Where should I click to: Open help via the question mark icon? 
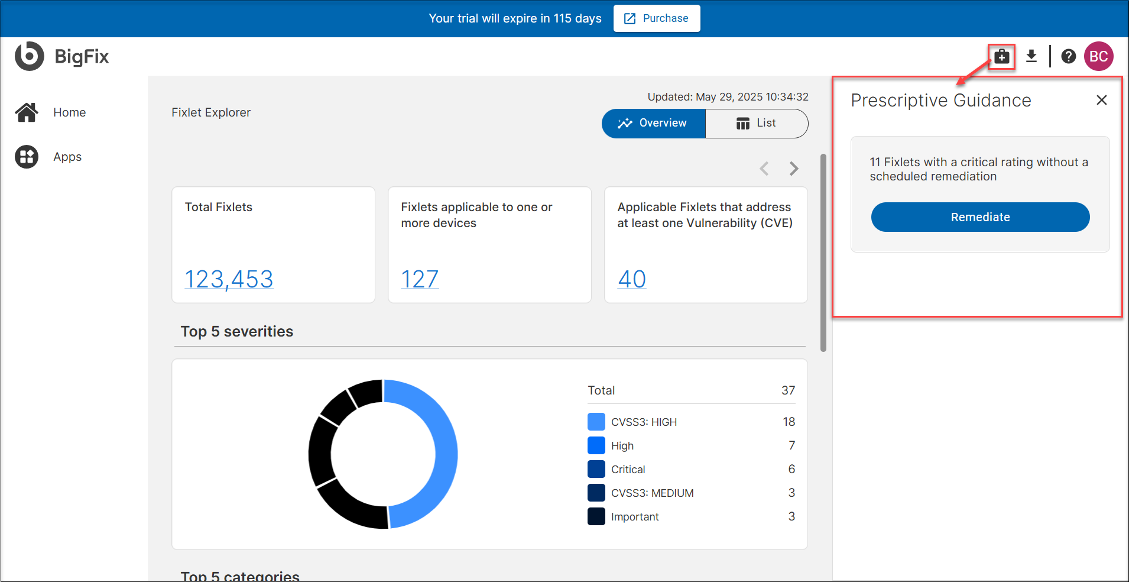pyautogui.click(x=1069, y=56)
